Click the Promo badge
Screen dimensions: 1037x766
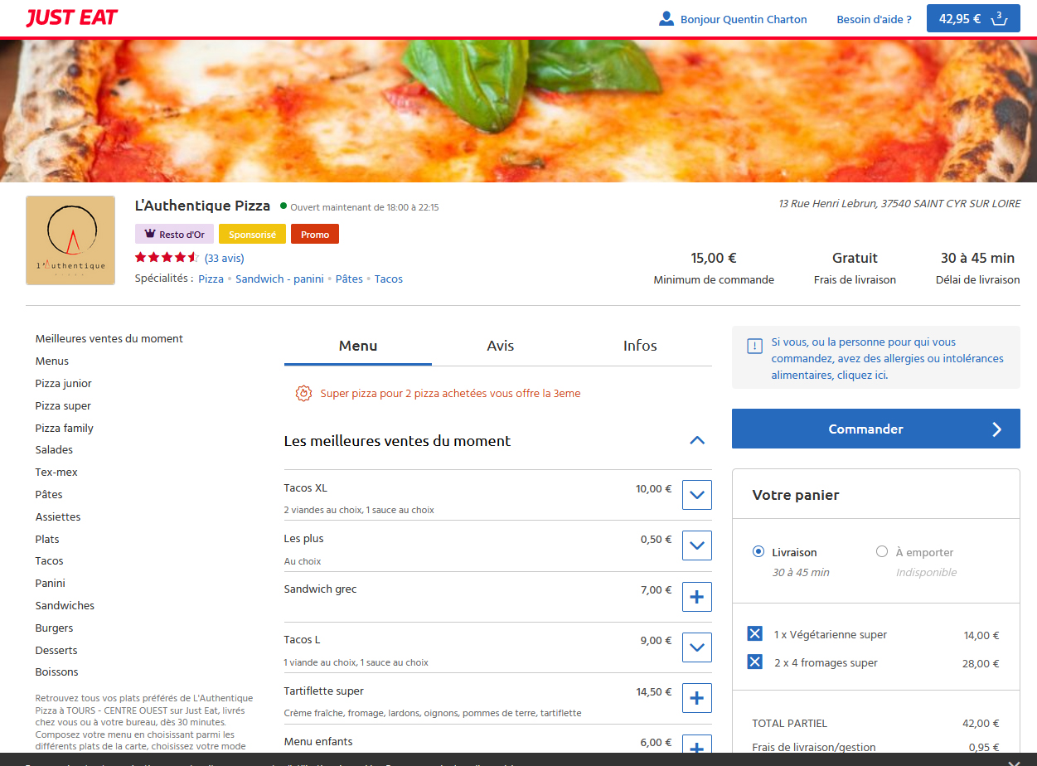[315, 235]
